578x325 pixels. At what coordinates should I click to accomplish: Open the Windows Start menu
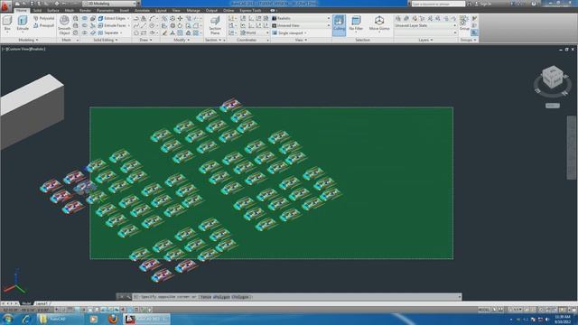click(x=7, y=319)
